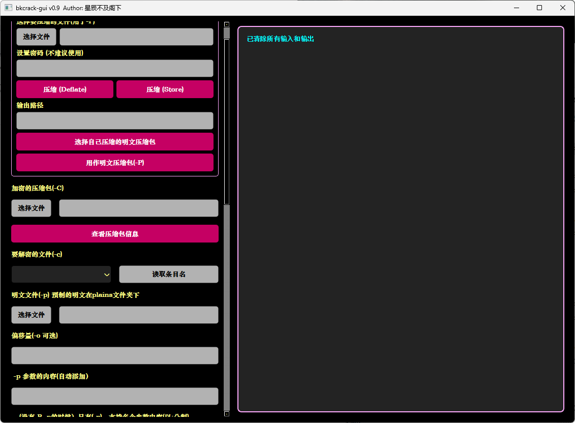
Task: Click the 偏移量(-o 可选) input field
Action: (115, 355)
